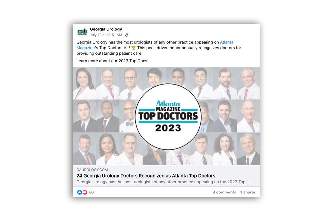This screenshot has width=332, height=221.
Task: Click the red heart Love reaction icon
Action: point(85,192)
